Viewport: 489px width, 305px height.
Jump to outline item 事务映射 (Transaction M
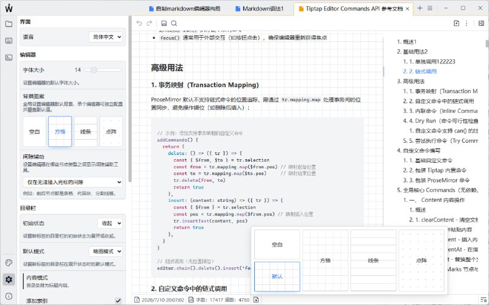pyautogui.click(x=440, y=91)
